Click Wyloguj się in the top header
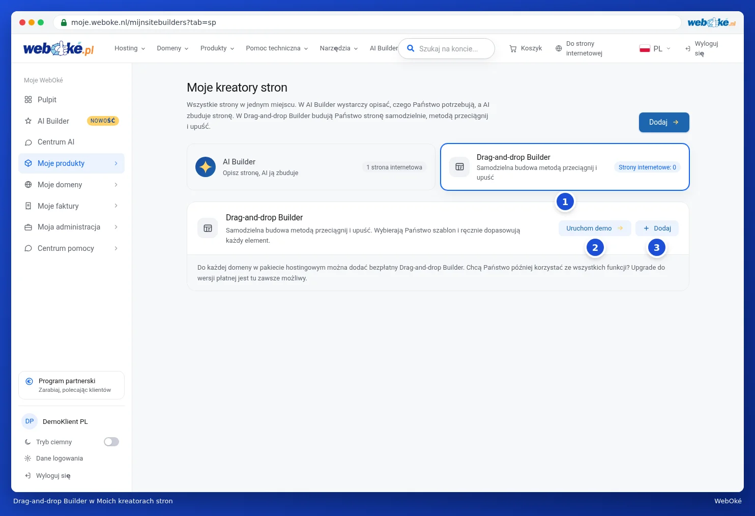The height and width of the screenshot is (516, 755). 702,48
